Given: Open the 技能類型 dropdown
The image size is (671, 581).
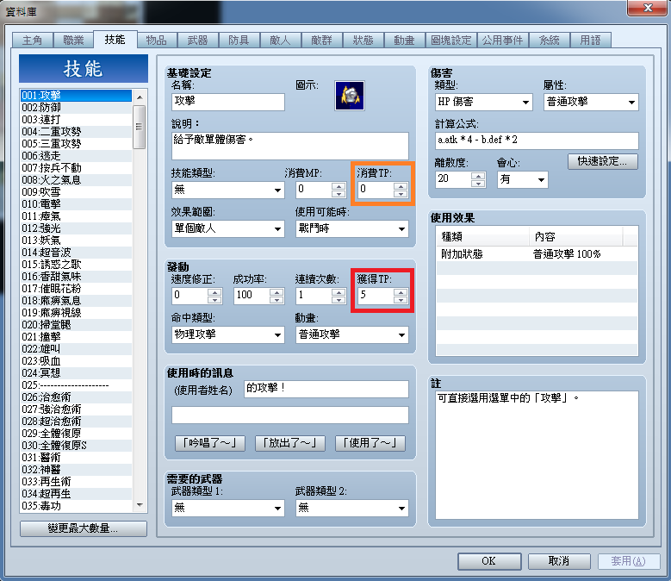Looking at the screenshot, I should click(228, 190).
